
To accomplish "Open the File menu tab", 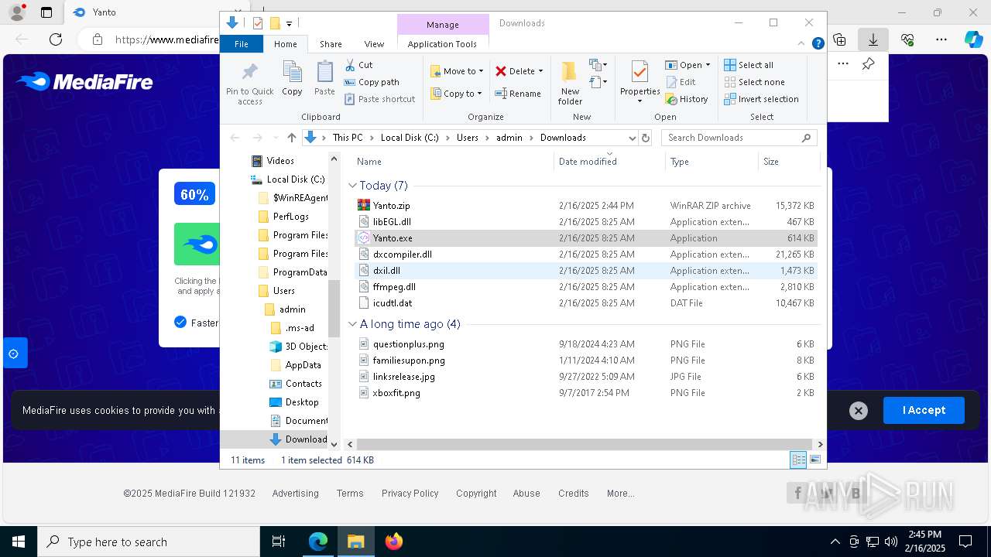I will tap(242, 44).
